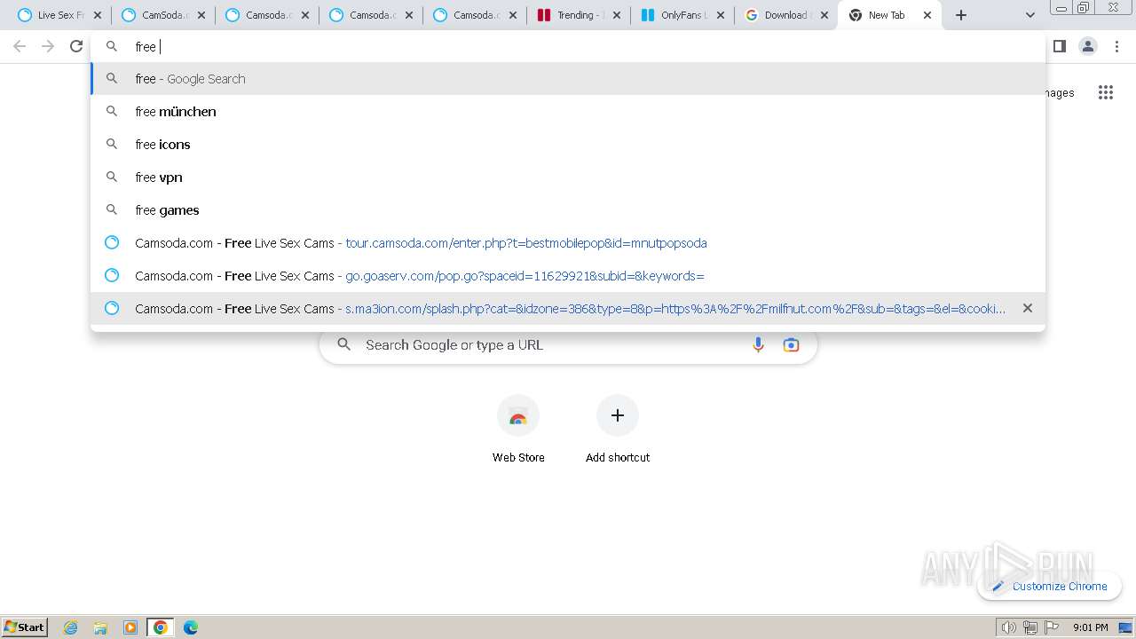
Task: Open tour.camsoda.com history suggestion
Action: (x=568, y=243)
